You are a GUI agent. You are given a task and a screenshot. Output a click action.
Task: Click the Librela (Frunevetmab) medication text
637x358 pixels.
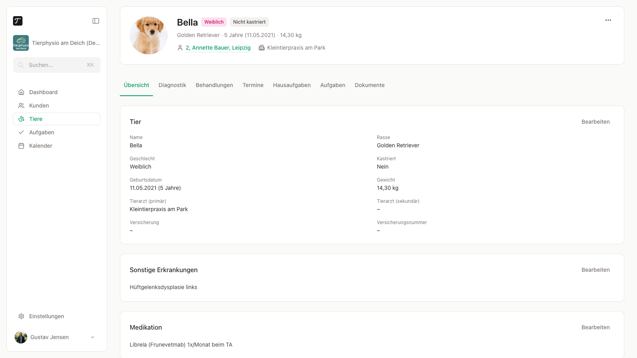(x=181, y=345)
